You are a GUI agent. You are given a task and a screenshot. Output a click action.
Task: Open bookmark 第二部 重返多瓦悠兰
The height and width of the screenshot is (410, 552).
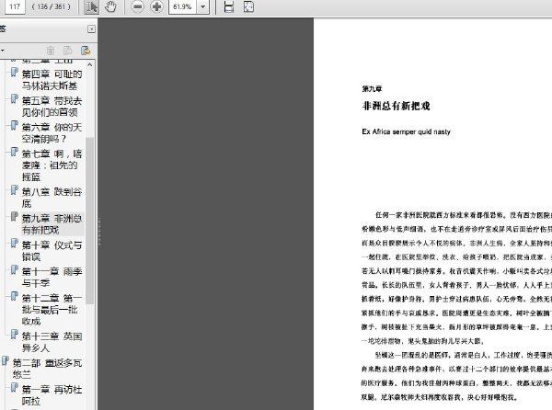(47, 368)
